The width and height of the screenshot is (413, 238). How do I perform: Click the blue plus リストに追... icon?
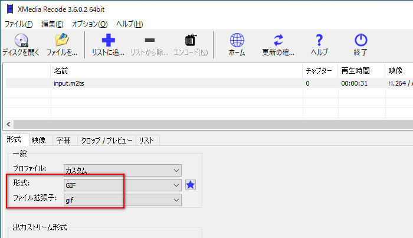pyautogui.click(x=108, y=40)
